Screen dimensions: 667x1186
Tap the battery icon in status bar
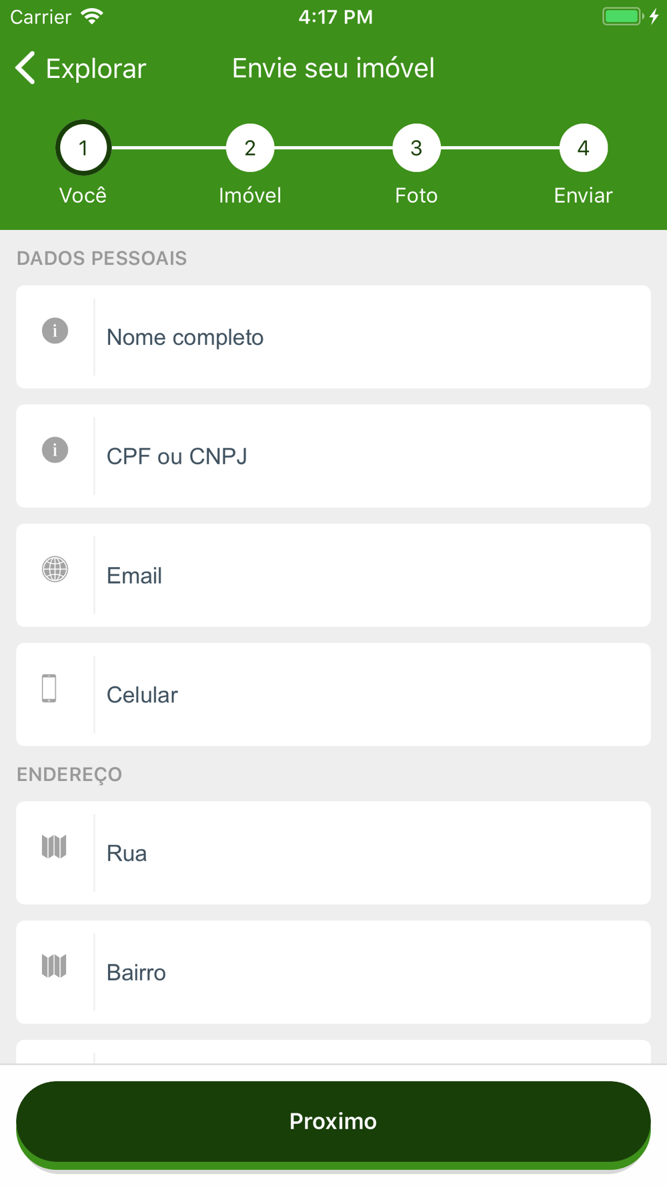pyautogui.click(x=624, y=16)
